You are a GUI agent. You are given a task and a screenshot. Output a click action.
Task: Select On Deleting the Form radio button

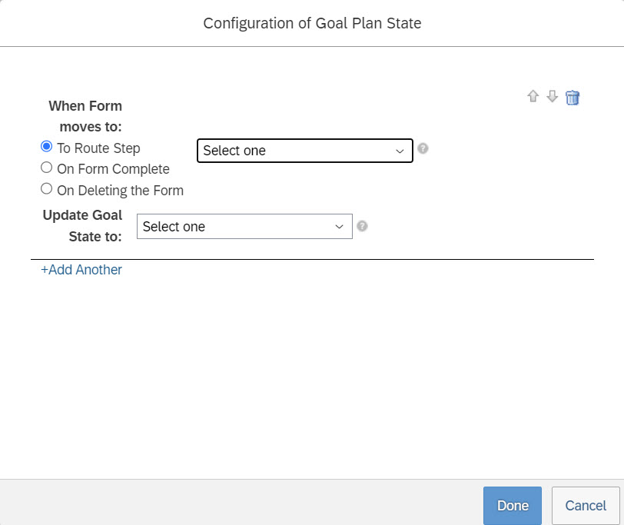coord(47,188)
